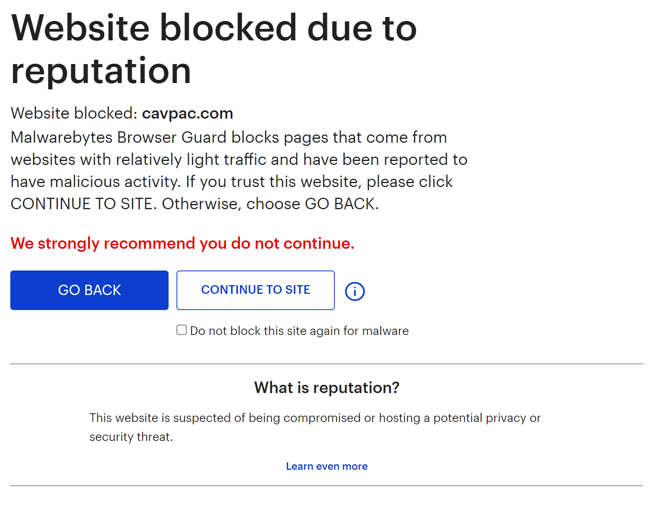Select the red strongly recommend warning text

click(182, 243)
